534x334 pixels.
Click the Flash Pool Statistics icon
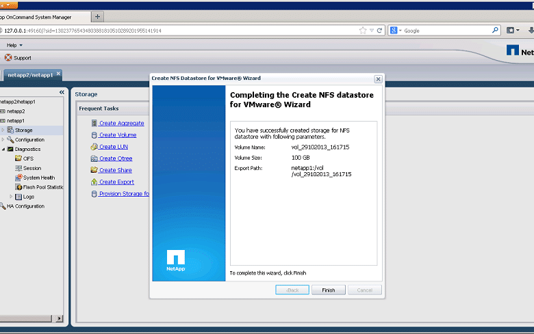tap(18, 187)
